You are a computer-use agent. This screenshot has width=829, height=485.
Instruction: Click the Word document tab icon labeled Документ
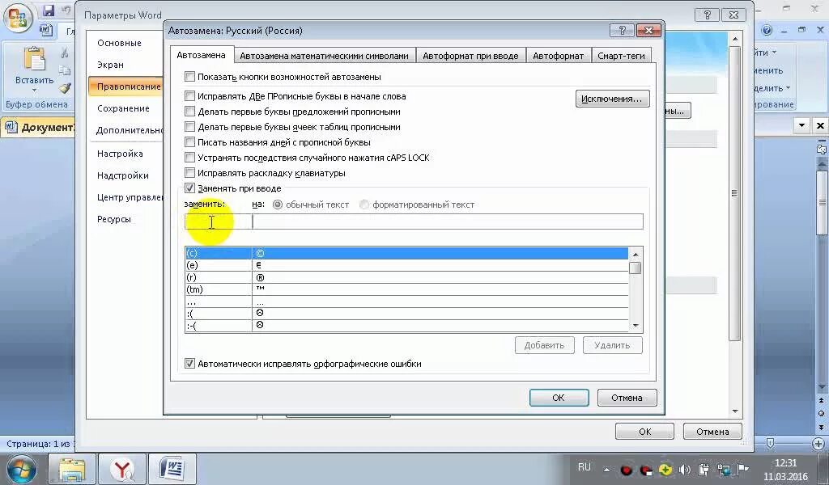pos(11,127)
